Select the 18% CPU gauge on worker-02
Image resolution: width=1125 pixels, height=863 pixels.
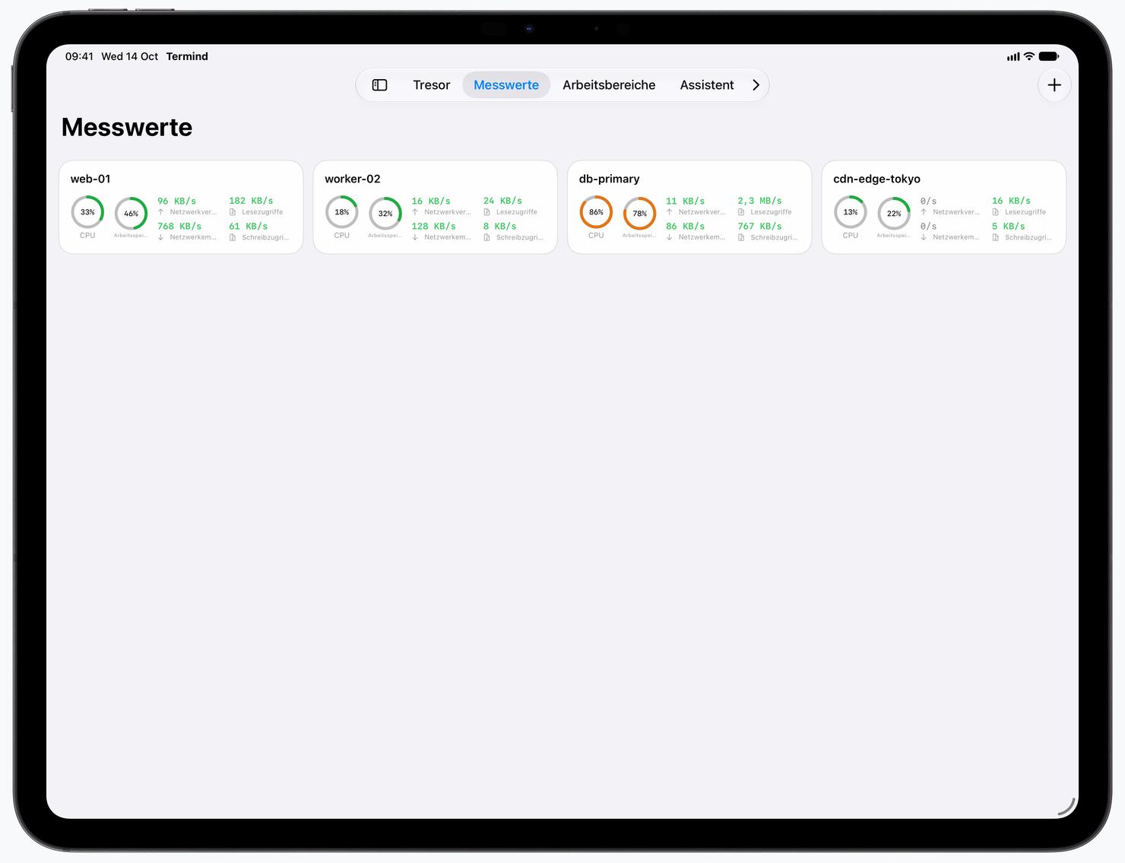click(342, 212)
